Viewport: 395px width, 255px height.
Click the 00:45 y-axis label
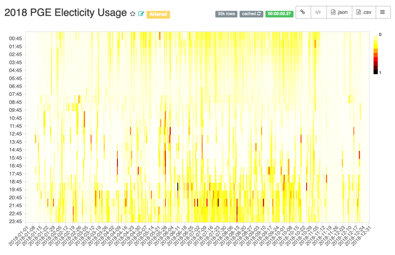click(15, 39)
